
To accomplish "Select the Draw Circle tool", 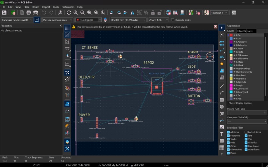I will (x=222, y=107).
